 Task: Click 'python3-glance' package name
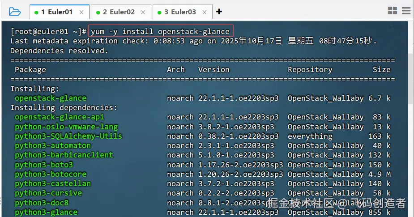(x=46, y=212)
